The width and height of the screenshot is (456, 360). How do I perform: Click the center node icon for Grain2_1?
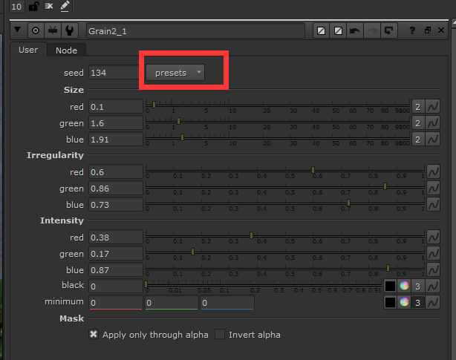coord(36,30)
